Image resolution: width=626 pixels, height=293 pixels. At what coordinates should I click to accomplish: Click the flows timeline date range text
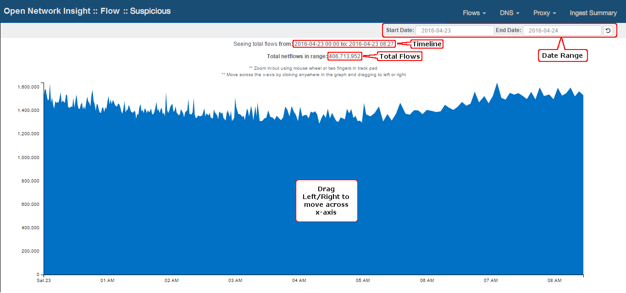344,44
